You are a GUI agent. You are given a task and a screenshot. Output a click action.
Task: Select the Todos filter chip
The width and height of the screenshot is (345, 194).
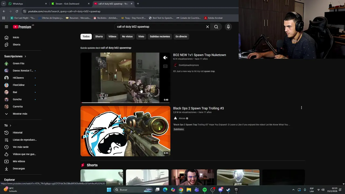click(86, 37)
